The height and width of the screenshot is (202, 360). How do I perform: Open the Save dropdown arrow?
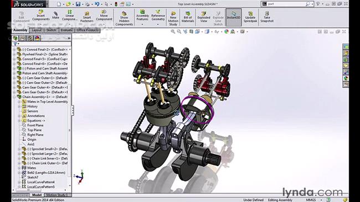point(83,4)
